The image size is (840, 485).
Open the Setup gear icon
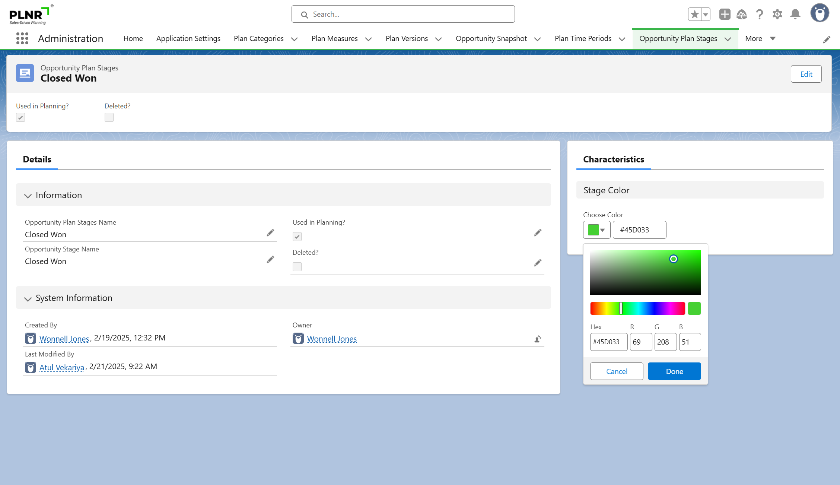(x=777, y=15)
